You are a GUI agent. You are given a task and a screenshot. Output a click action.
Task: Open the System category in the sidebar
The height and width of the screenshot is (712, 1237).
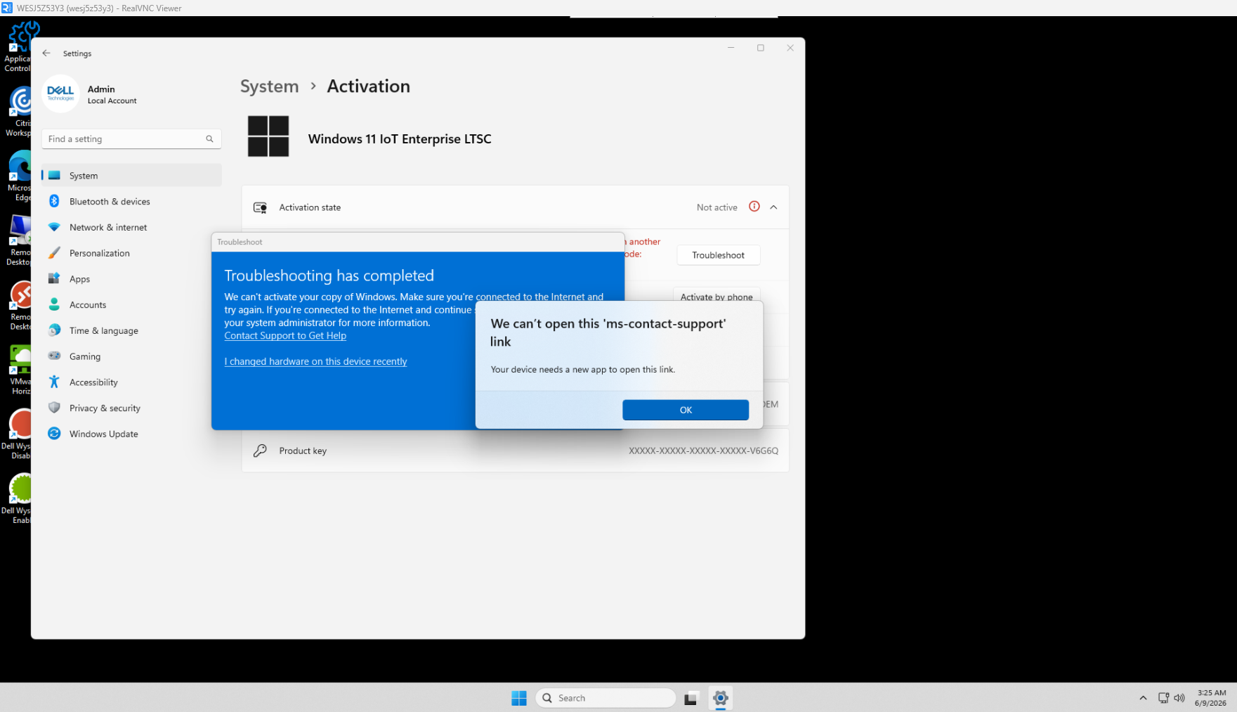point(131,176)
